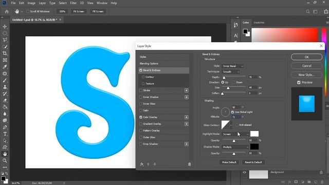The height and width of the screenshot is (185, 329).
Task: Open the Layer menu
Action: pos(42,3)
